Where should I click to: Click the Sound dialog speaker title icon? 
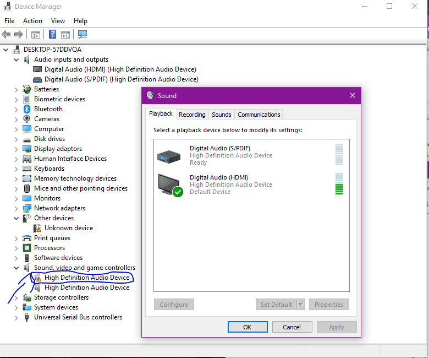click(150, 95)
